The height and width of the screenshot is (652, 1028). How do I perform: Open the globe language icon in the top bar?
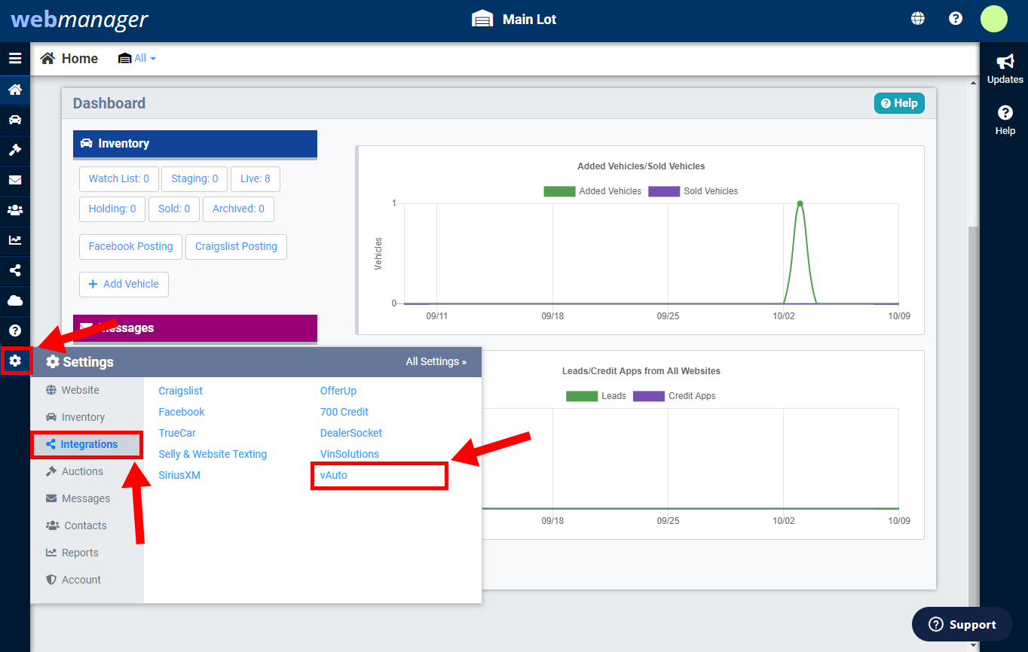(917, 17)
